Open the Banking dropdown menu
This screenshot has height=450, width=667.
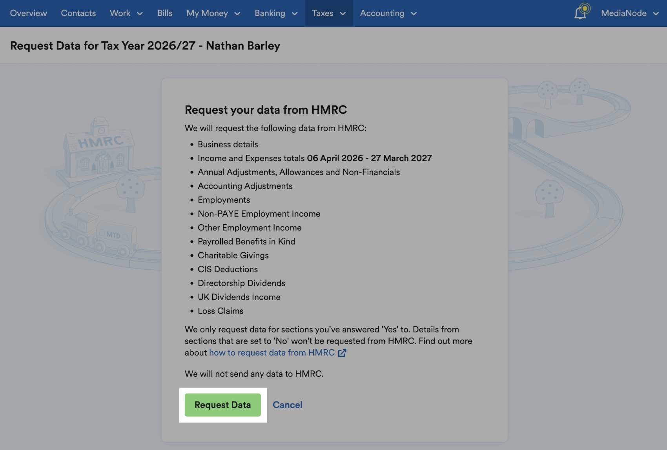click(276, 13)
